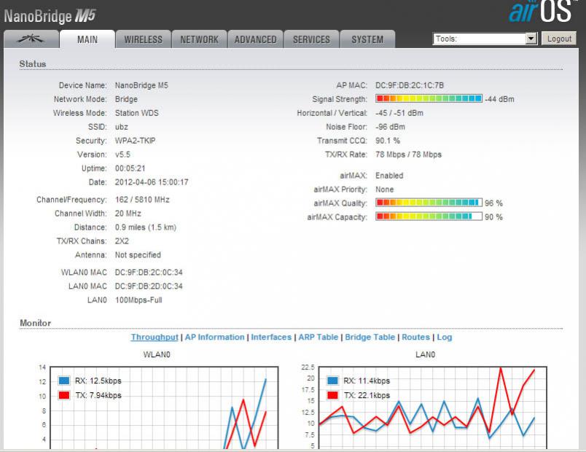Go to the ADVANCED tab
Viewport: 586px width, 452px height.
coord(255,39)
